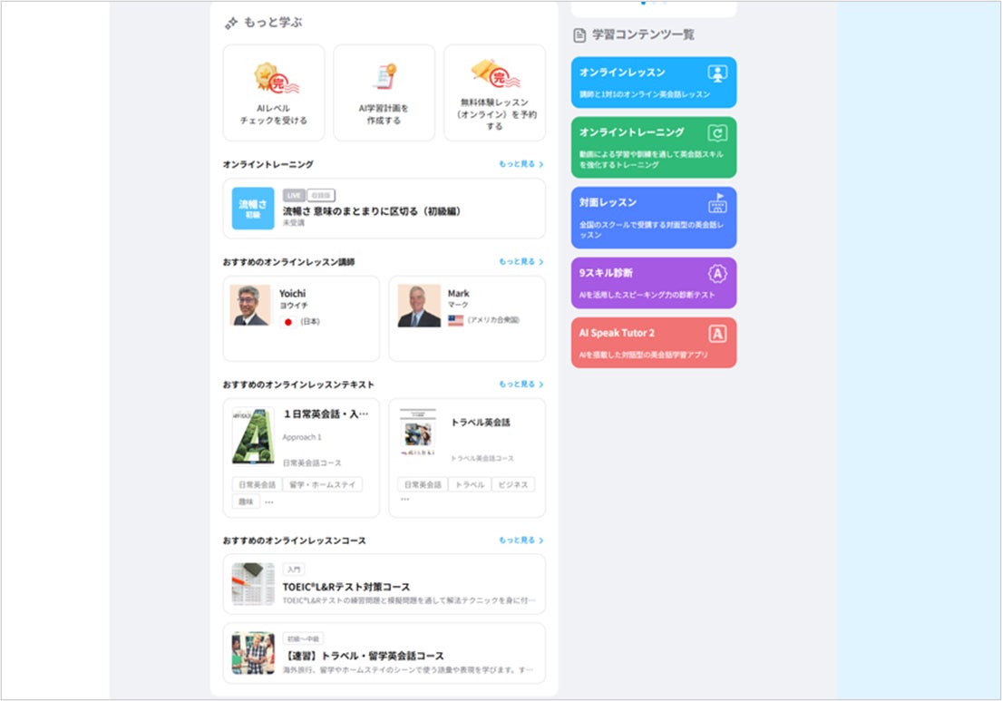This screenshot has height=701, width=1002.
Task: Click the AI Speak Tutor A icon
Action: click(x=717, y=335)
